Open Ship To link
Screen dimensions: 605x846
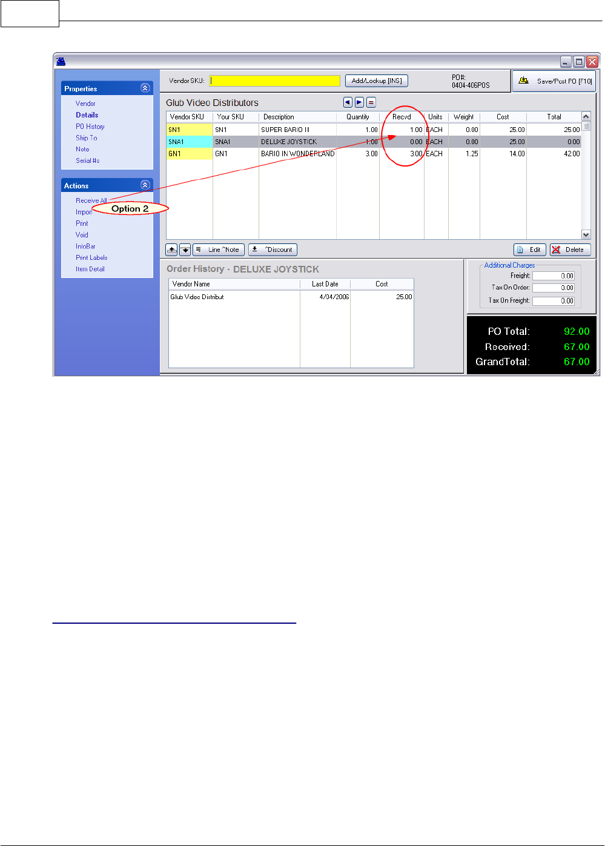86,138
